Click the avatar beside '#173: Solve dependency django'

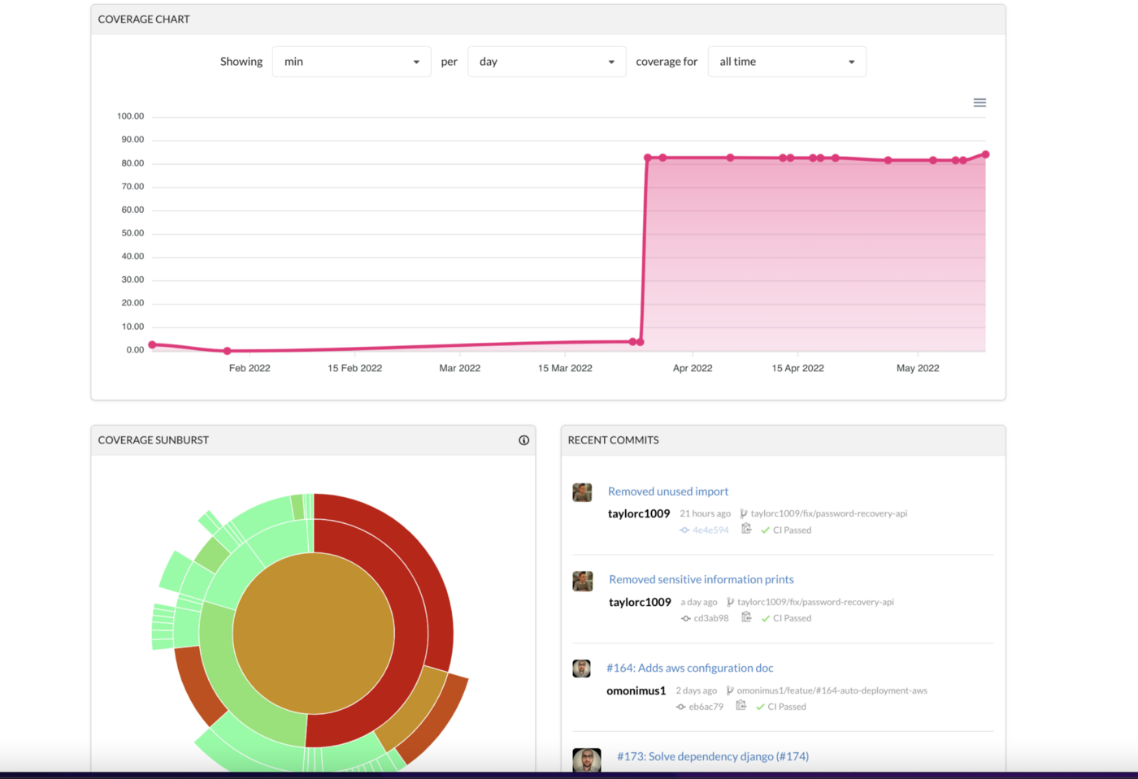tap(587, 760)
